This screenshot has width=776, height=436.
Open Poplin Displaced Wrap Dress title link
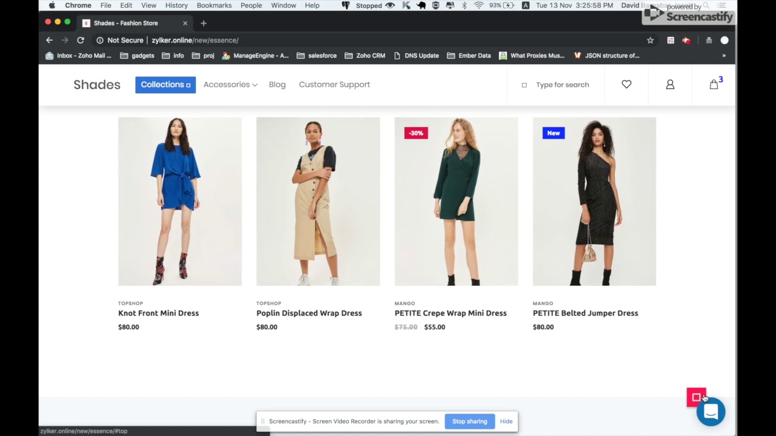coord(309,313)
